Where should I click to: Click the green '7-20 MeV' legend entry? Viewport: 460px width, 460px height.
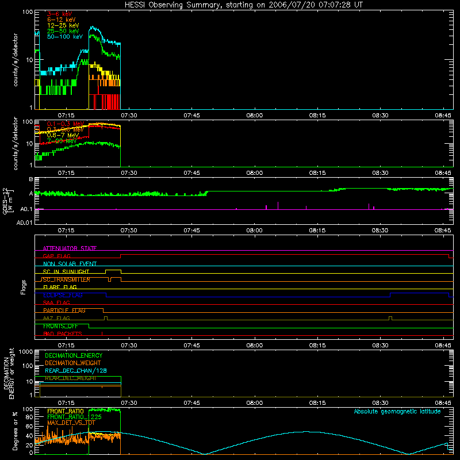(62, 141)
